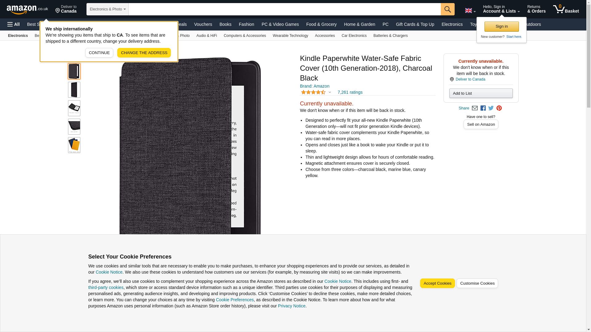Open the UK flag language selector
The height and width of the screenshot is (332, 591).
point(470,11)
